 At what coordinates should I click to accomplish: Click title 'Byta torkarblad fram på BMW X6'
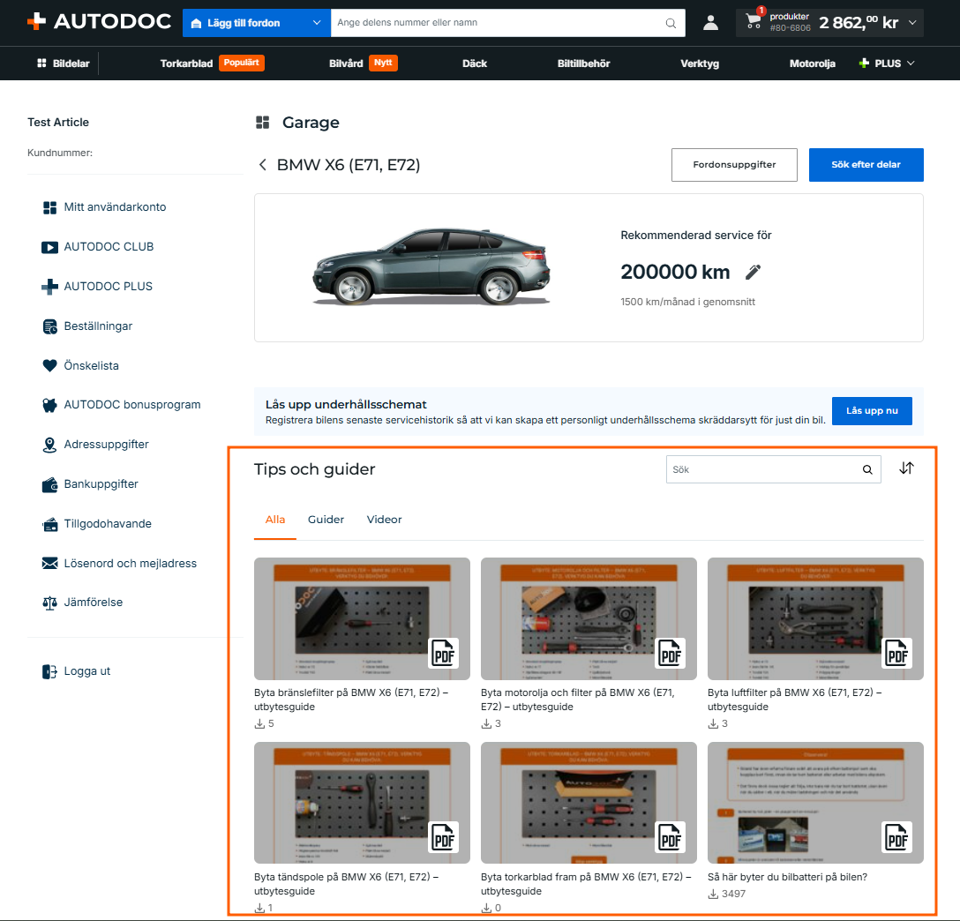(x=586, y=884)
